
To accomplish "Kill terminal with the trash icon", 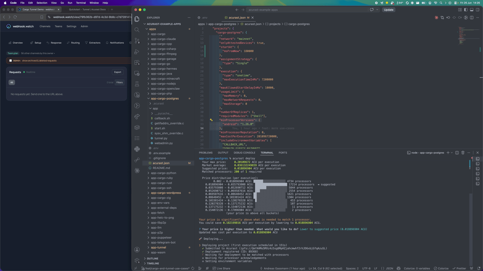I will point(463,153).
